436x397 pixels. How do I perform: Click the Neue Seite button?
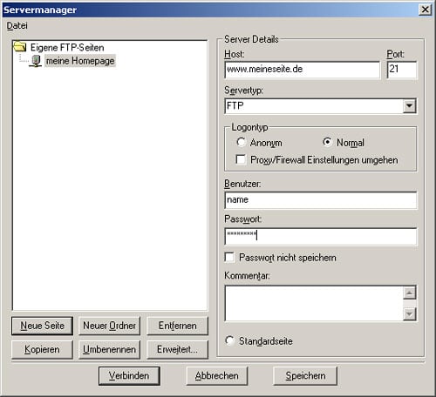(42, 326)
